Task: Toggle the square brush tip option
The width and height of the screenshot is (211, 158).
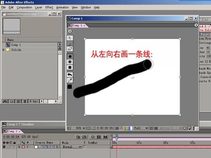Action: (70, 67)
